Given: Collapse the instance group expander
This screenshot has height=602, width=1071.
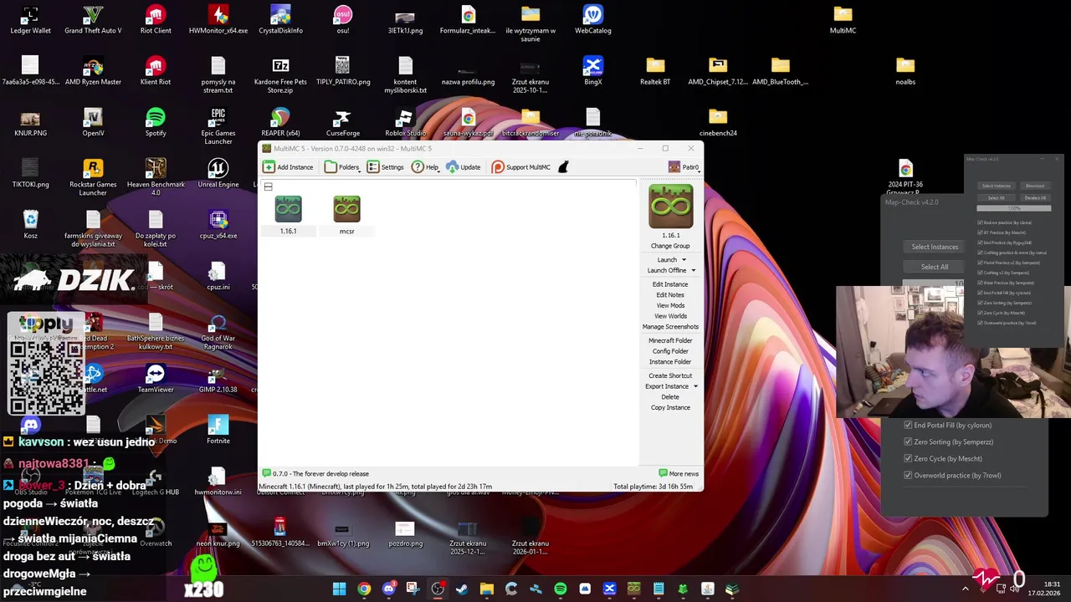Looking at the screenshot, I should 268,186.
